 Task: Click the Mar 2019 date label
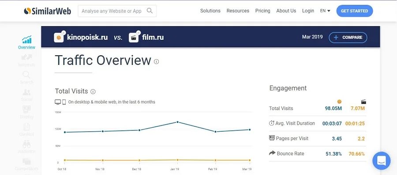pos(312,37)
